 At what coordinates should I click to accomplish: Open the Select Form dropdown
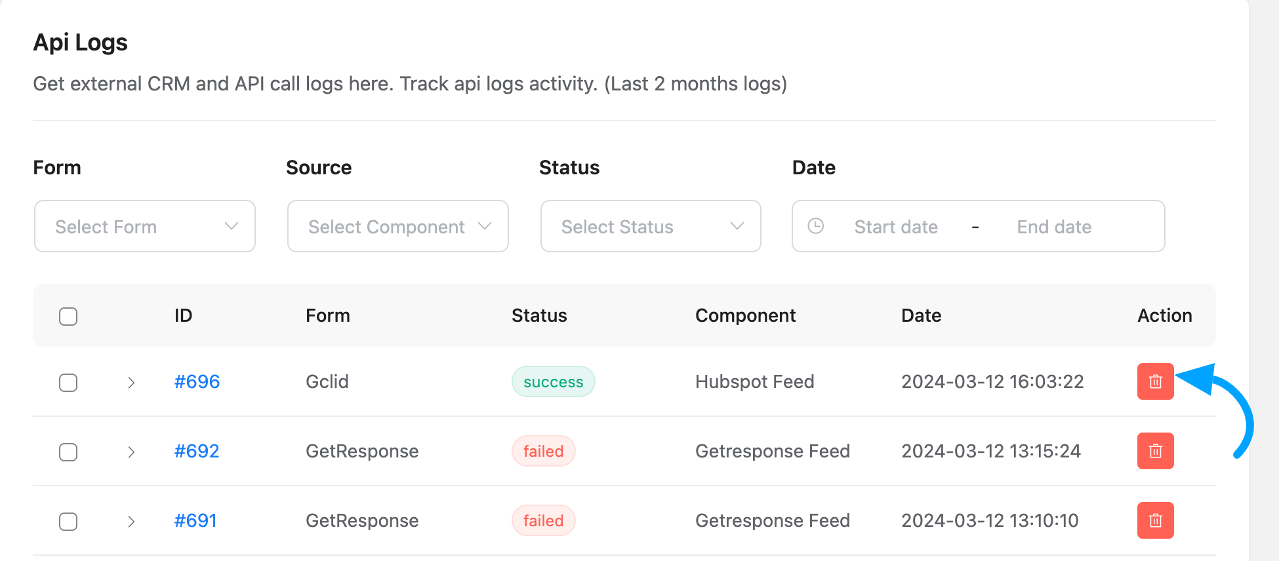pyautogui.click(x=144, y=226)
